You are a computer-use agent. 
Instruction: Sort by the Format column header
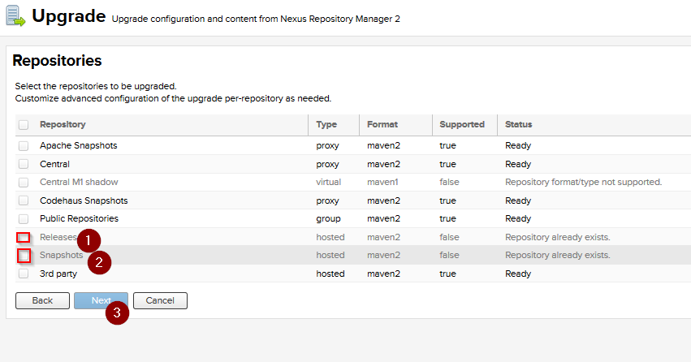tap(382, 124)
